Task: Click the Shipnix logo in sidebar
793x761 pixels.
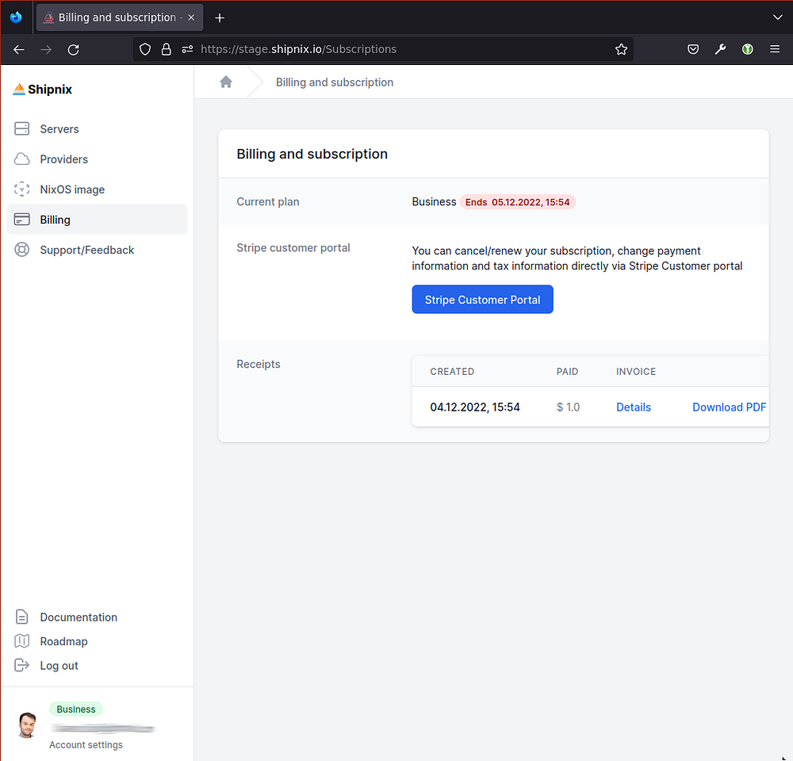Action: (43, 90)
